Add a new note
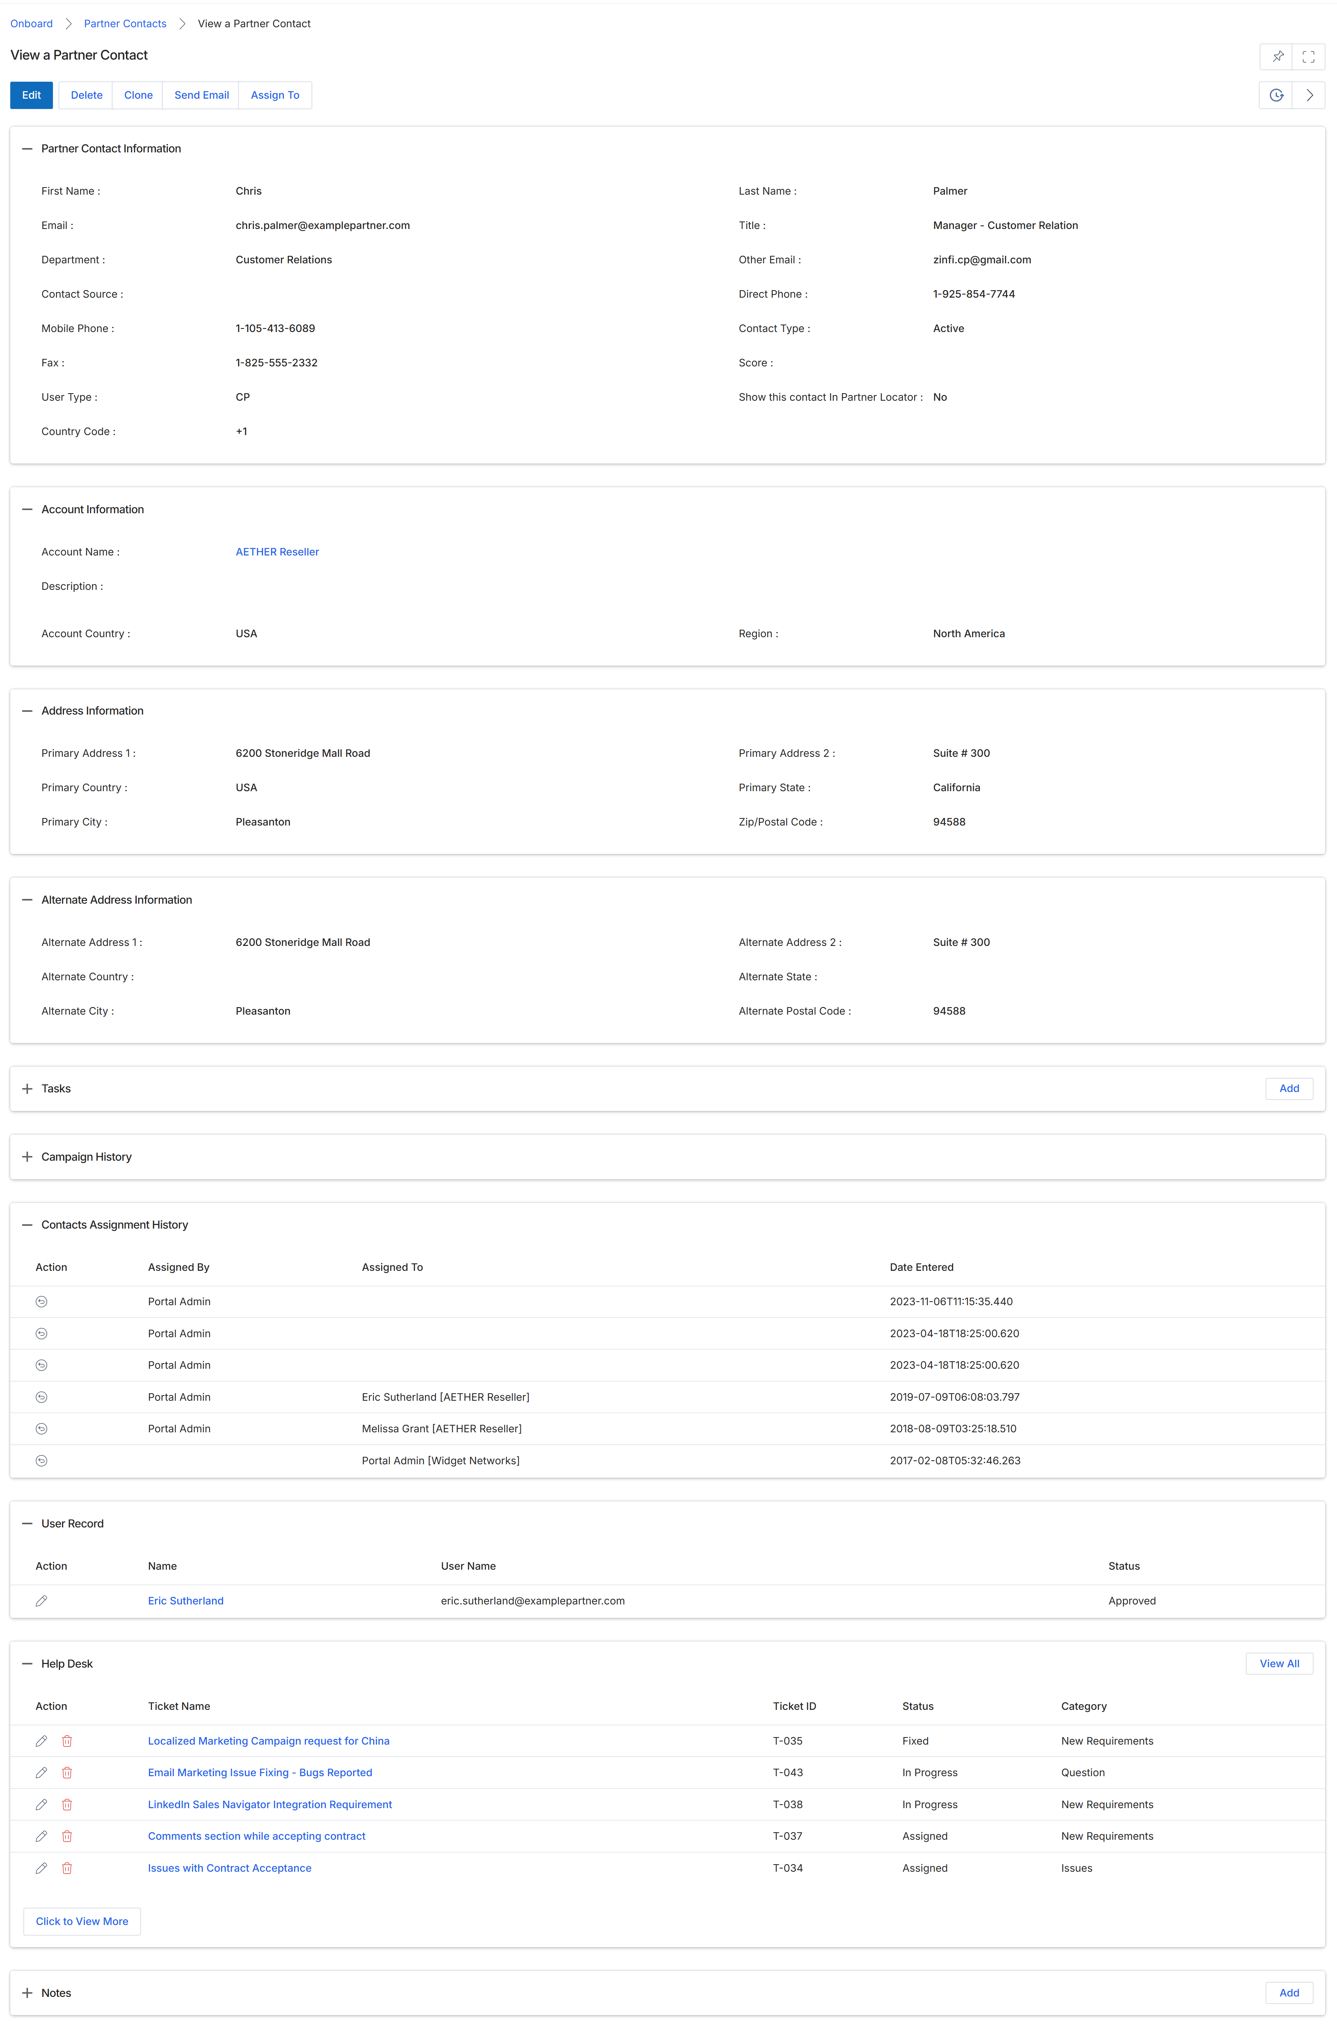Viewport: 1337px width, 2032px height. coord(1288,1993)
